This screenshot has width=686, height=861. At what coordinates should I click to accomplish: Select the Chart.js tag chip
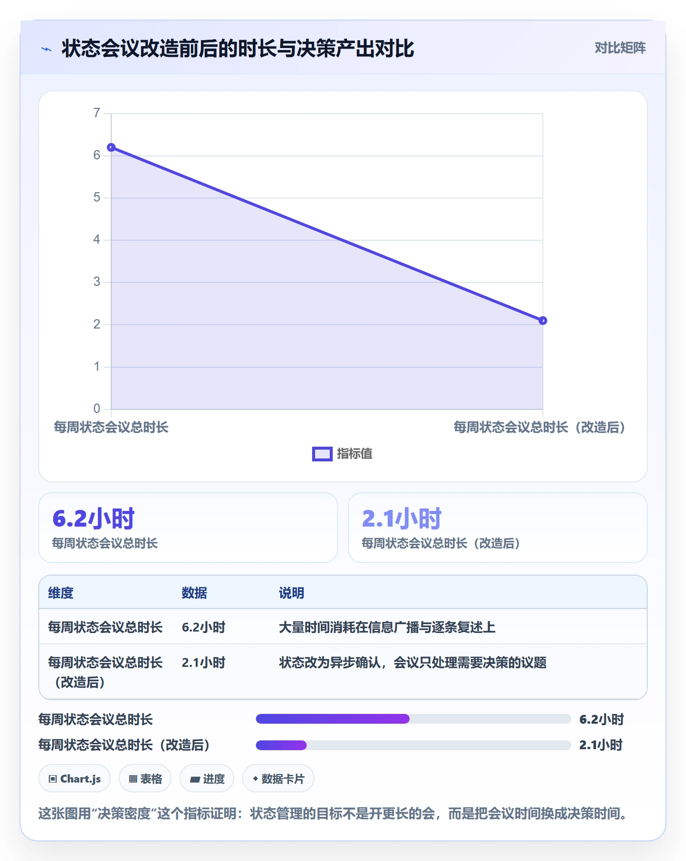click(x=74, y=779)
